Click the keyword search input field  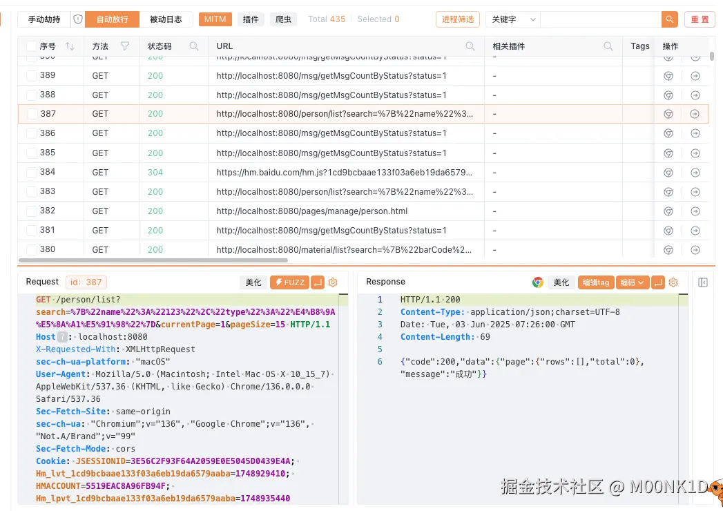click(601, 19)
